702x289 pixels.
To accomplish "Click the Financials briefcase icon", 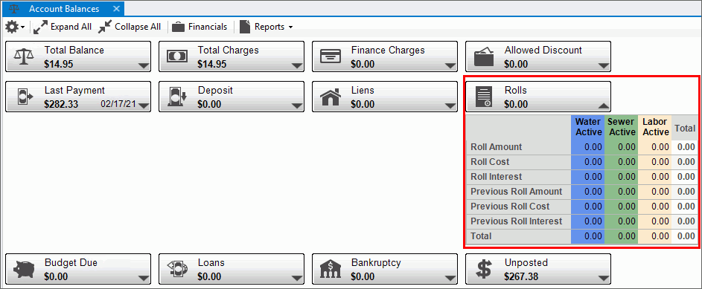I will coord(179,27).
